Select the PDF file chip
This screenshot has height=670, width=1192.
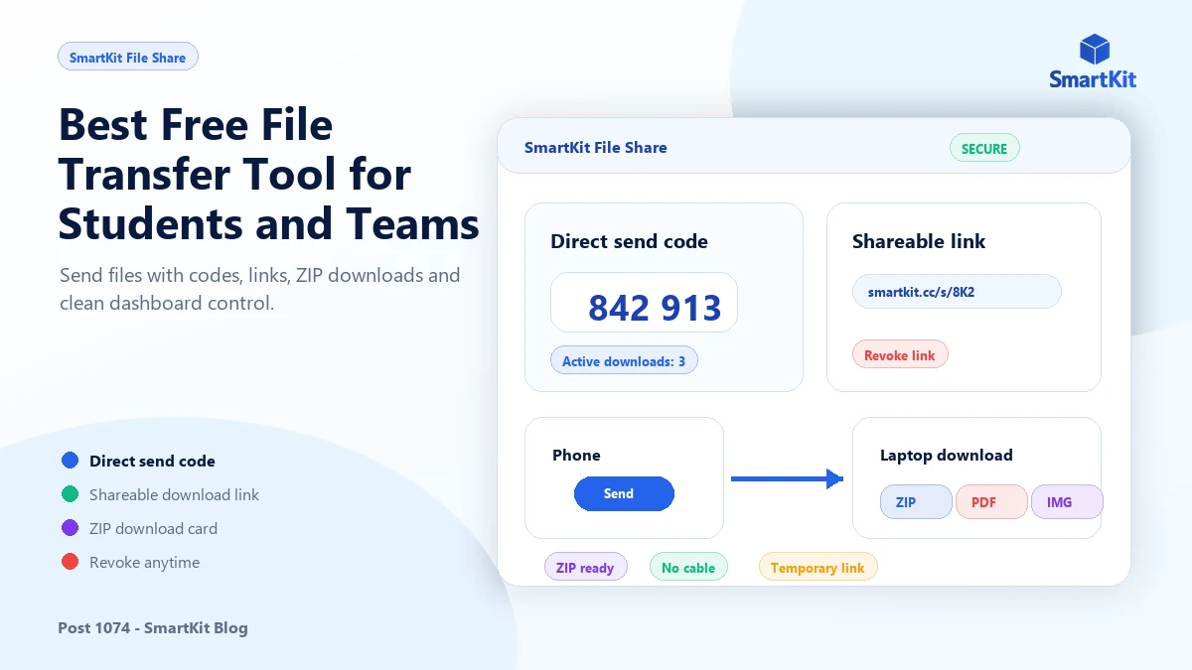point(991,502)
